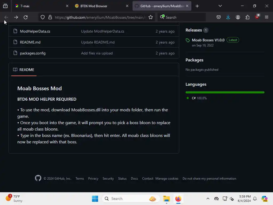Click the GitHub footer logo
Screen dimensions: 273x205
coord(38,178)
